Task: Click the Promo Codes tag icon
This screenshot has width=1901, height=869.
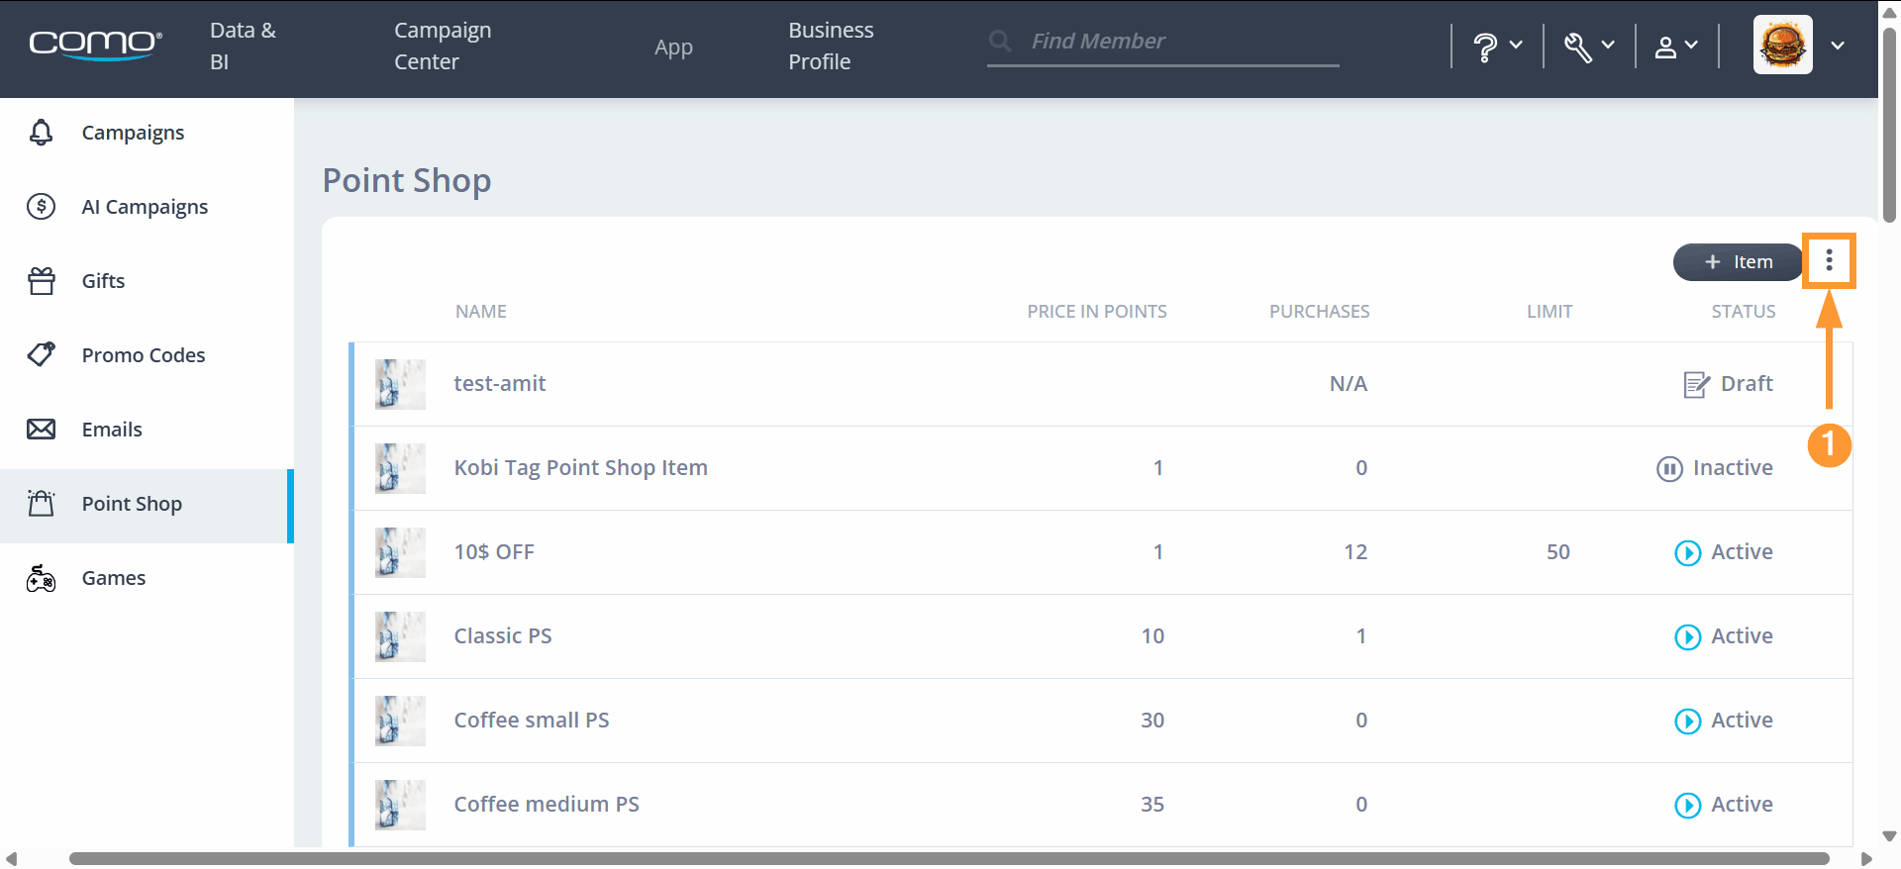Action: click(42, 354)
